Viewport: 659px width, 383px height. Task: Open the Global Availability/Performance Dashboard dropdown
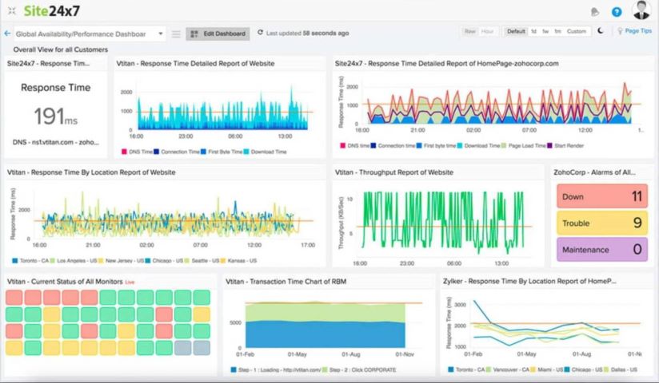[90, 34]
